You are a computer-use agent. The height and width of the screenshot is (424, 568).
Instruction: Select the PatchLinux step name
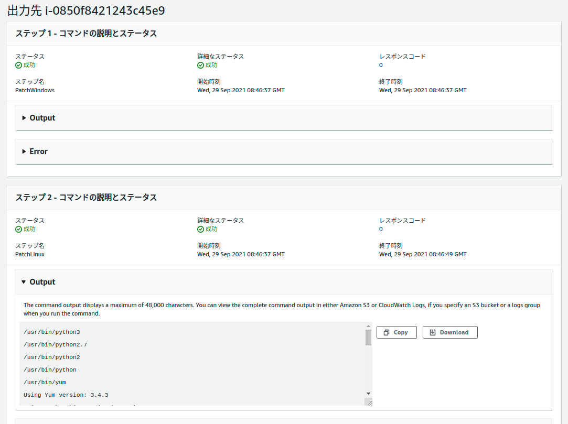(x=30, y=254)
